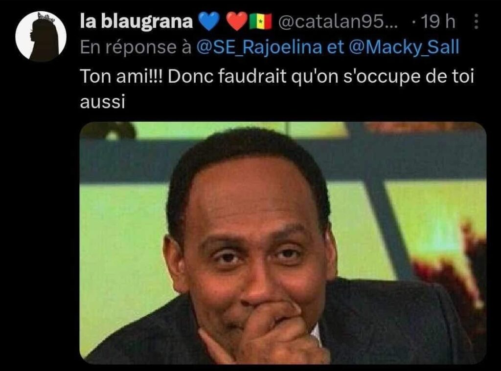501x371 pixels.
Task: Open la blaugrana's profile picture avatar
Action: (41, 36)
